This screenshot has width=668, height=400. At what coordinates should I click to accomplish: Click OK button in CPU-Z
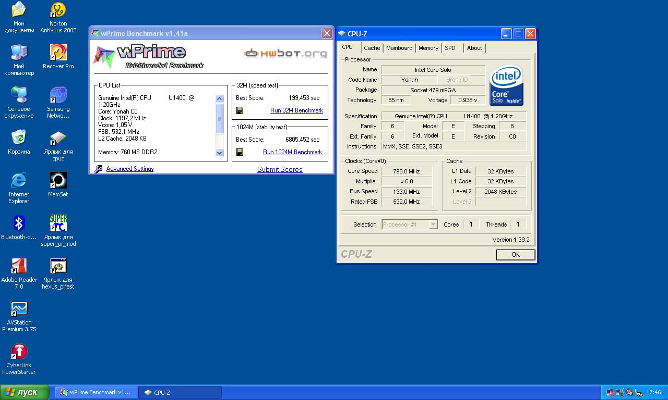pyautogui.click(x=516, y=255)
